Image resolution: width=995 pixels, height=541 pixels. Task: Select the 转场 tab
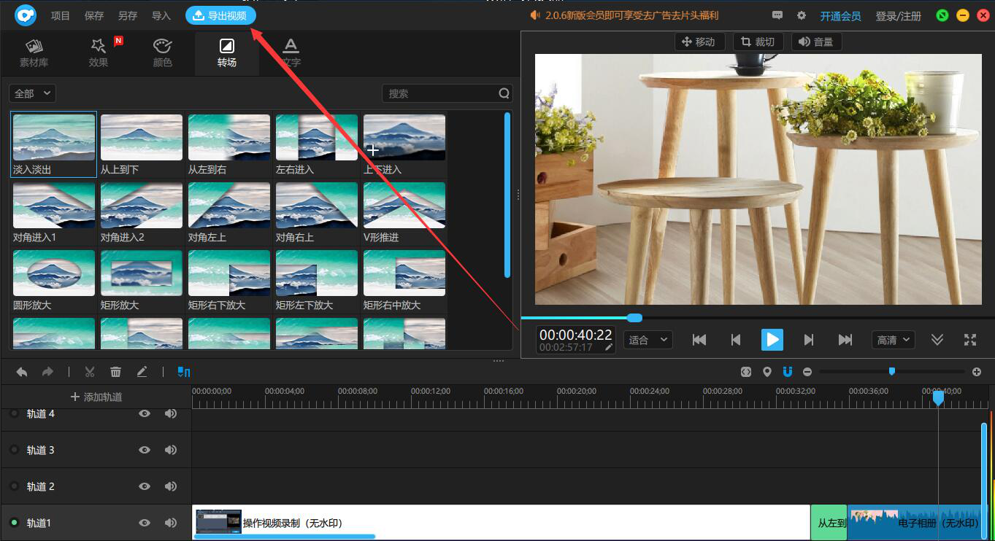(x=226, y=54)
